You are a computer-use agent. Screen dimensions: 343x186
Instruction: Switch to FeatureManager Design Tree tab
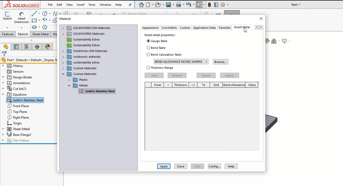(6, 47)
